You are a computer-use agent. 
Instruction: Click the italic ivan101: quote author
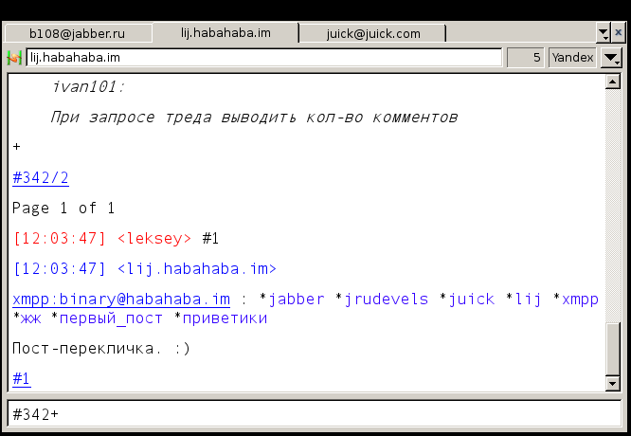click(88, 86)
